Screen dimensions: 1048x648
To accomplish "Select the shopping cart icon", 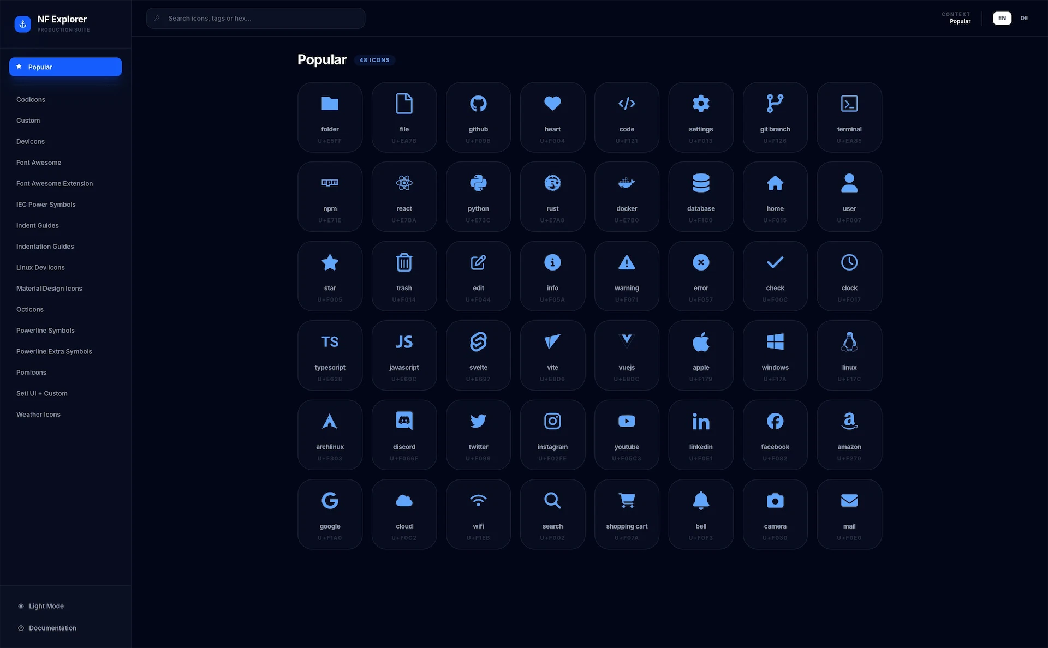I will pyautogui.click(x=627, y=514).
